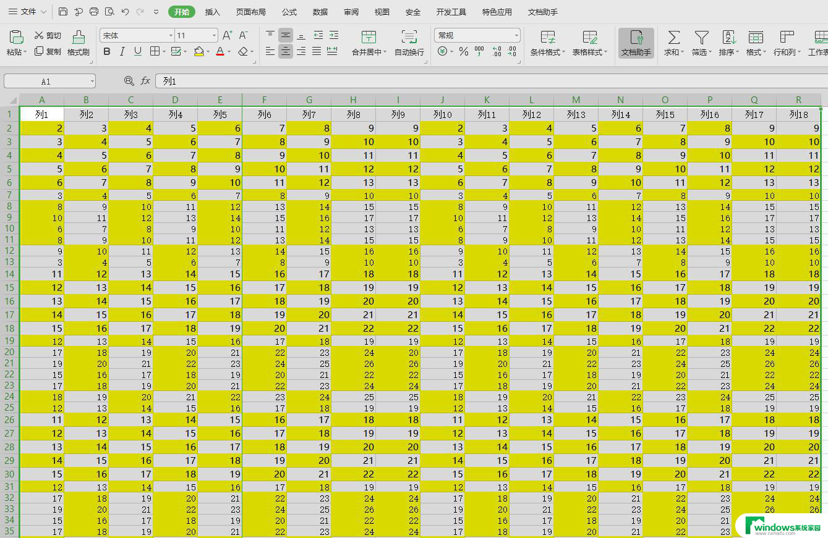Toggle align text right
Image resolution: width=828 pixels, height=538 pixels.
click(x=301, y=51)
